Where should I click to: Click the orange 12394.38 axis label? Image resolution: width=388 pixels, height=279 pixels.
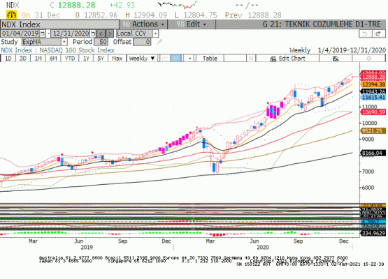click(x=373, y=84)
